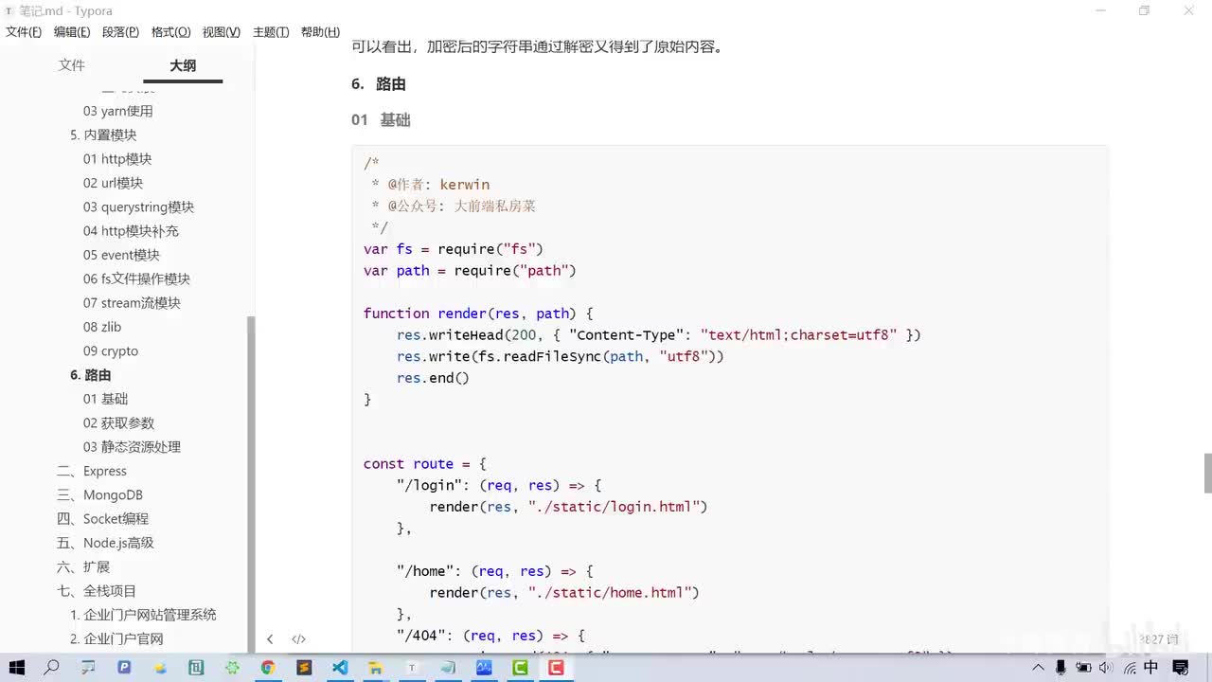Select 五、Node.js高级 outline entry
The width and height of the screenshot is (1212, 682).
click(x=105, y=543)
